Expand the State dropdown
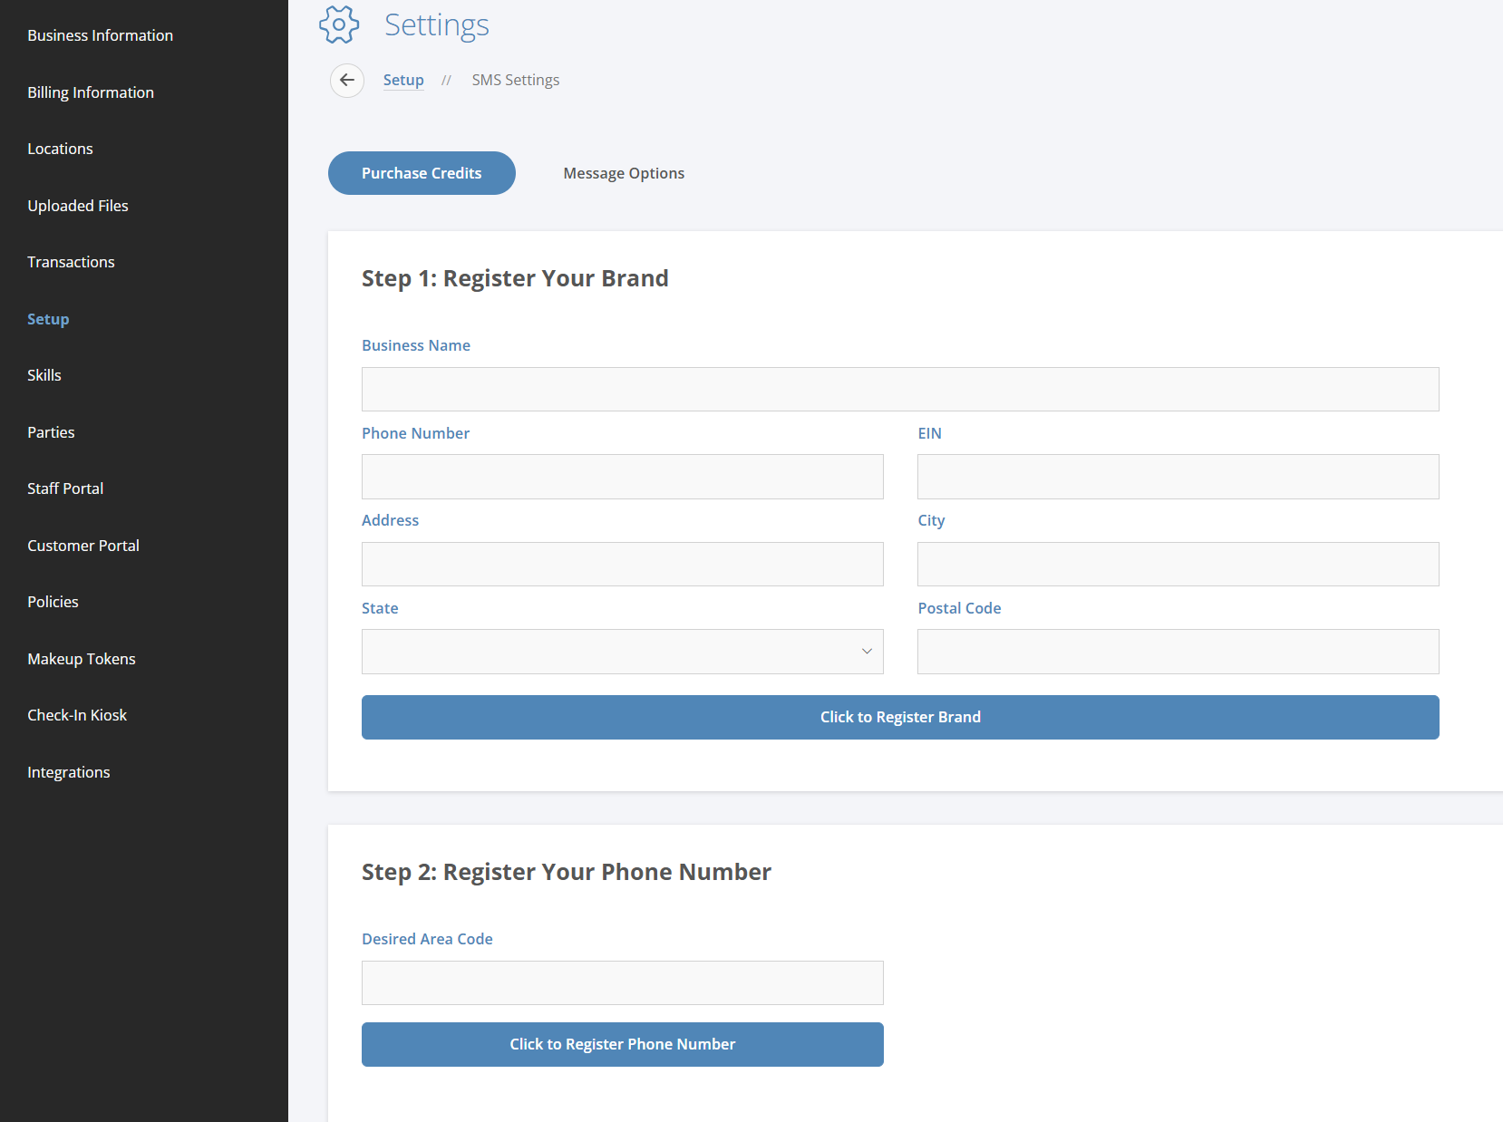The height and width of the screenshot is (1122, 1503). click(623, 652)
